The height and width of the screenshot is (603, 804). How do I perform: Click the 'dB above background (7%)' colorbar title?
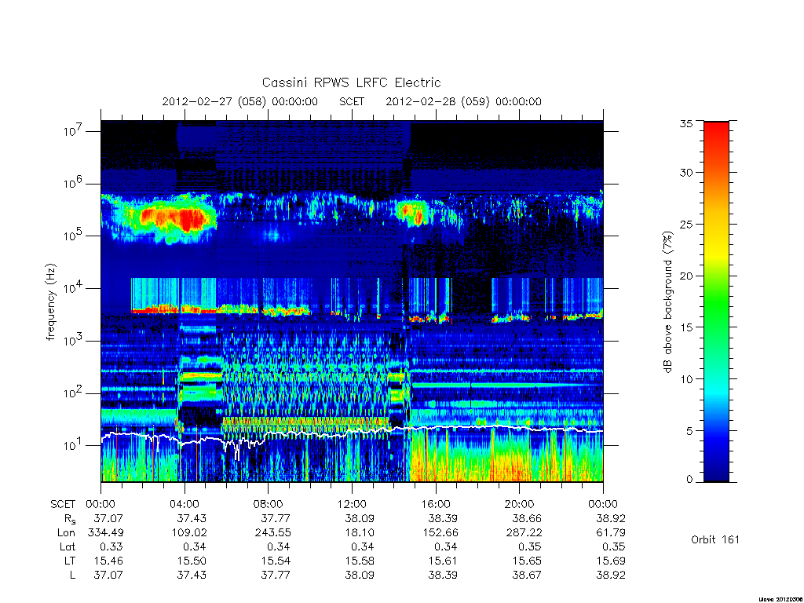click(667, 302)
